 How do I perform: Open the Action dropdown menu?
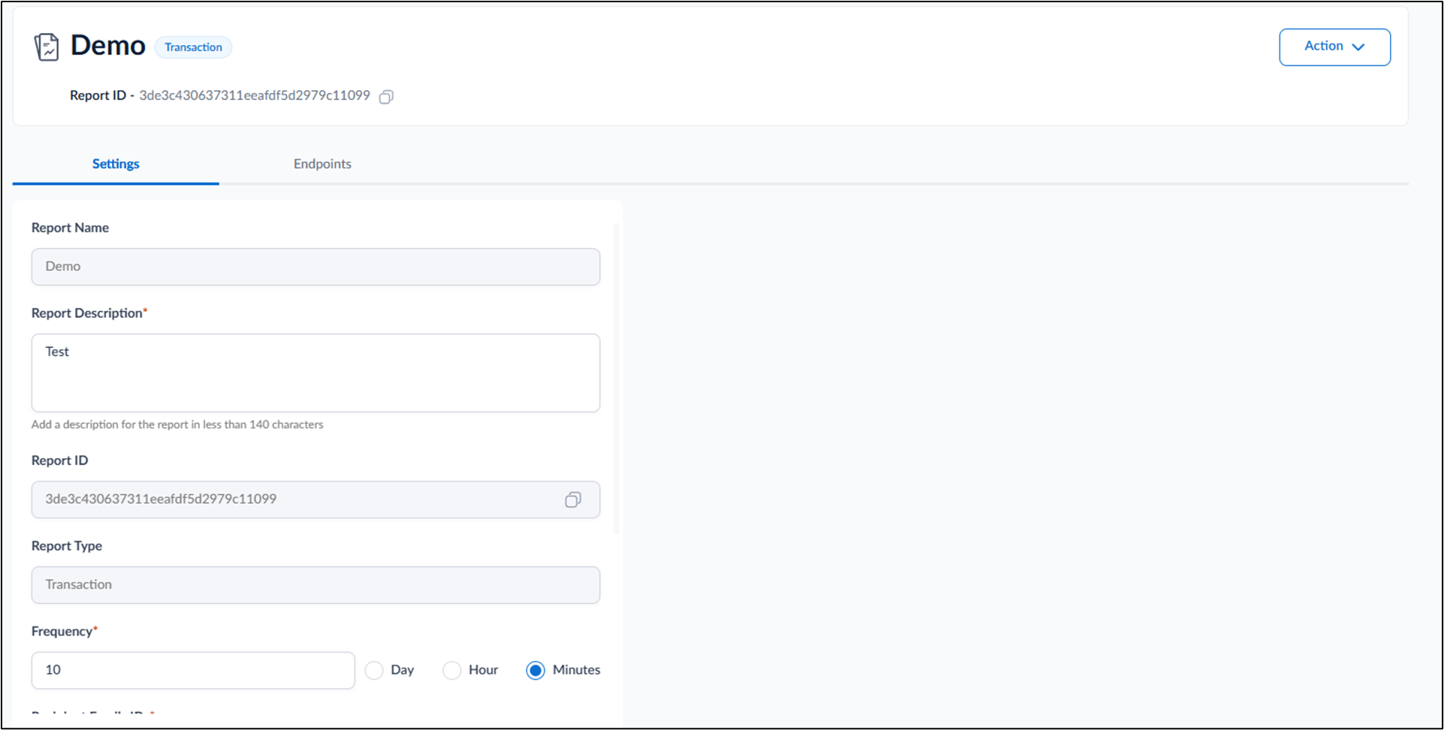(x=1334, y=47)
